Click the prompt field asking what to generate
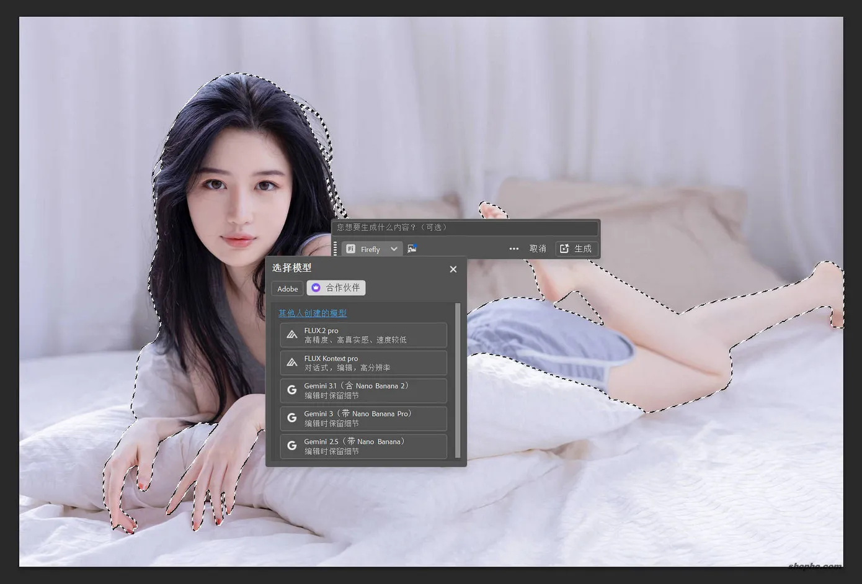Screen dimensions: 862x584 [x=465, y=228]
